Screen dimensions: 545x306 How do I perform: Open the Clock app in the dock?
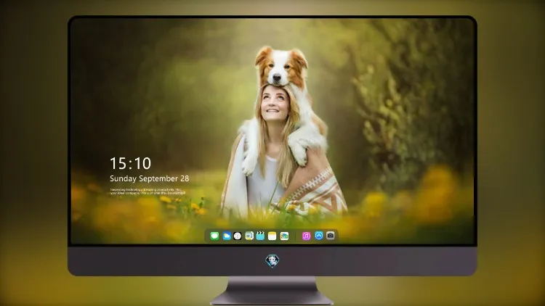(238, 236)
